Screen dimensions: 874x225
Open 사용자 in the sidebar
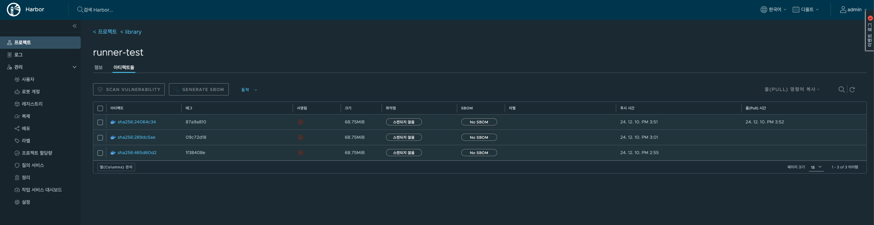pyautogui.click(x=40, y=79)
